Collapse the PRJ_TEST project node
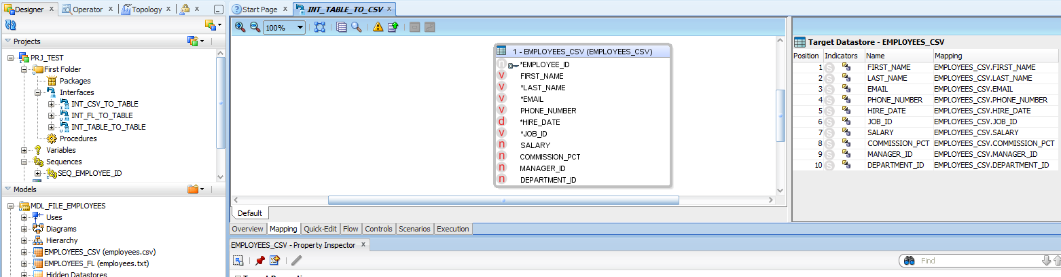The width and height of the screenshot is (1061, 277). pyautogui.click(x=11, y=58)
